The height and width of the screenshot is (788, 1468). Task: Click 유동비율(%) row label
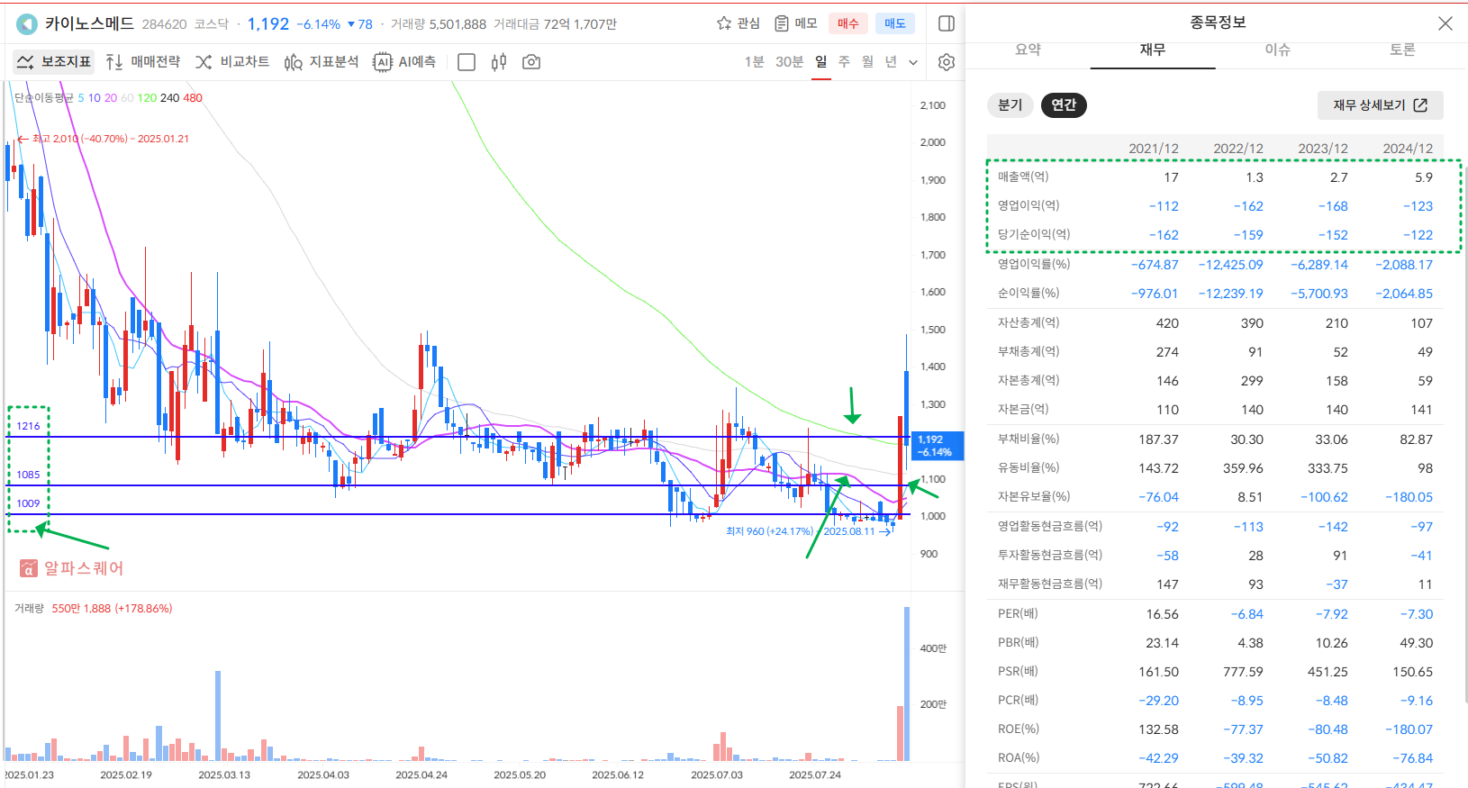(1029, 467)
